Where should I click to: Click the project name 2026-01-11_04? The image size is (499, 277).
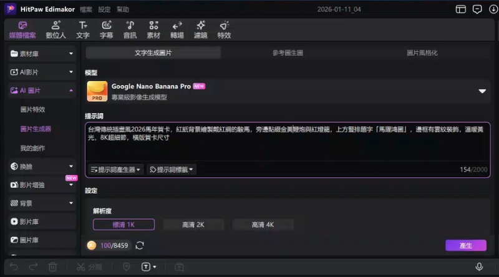339,9
